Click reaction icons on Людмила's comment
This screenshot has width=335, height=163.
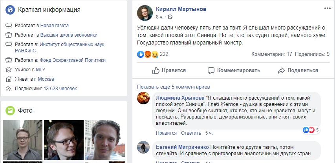point(309,130)
